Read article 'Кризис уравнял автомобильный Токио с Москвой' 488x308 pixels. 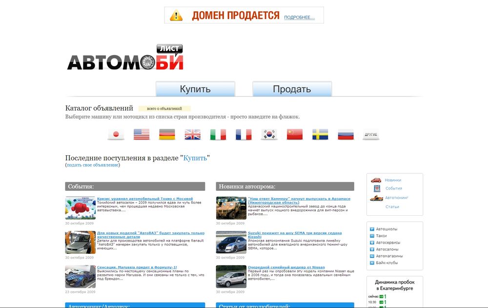[x=145, y=199]
